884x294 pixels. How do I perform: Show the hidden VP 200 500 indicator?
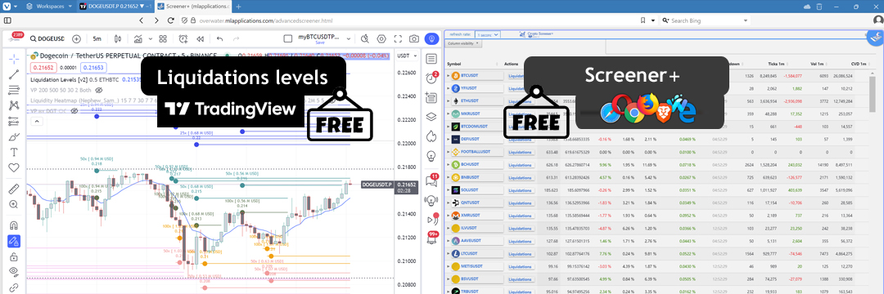99,90
